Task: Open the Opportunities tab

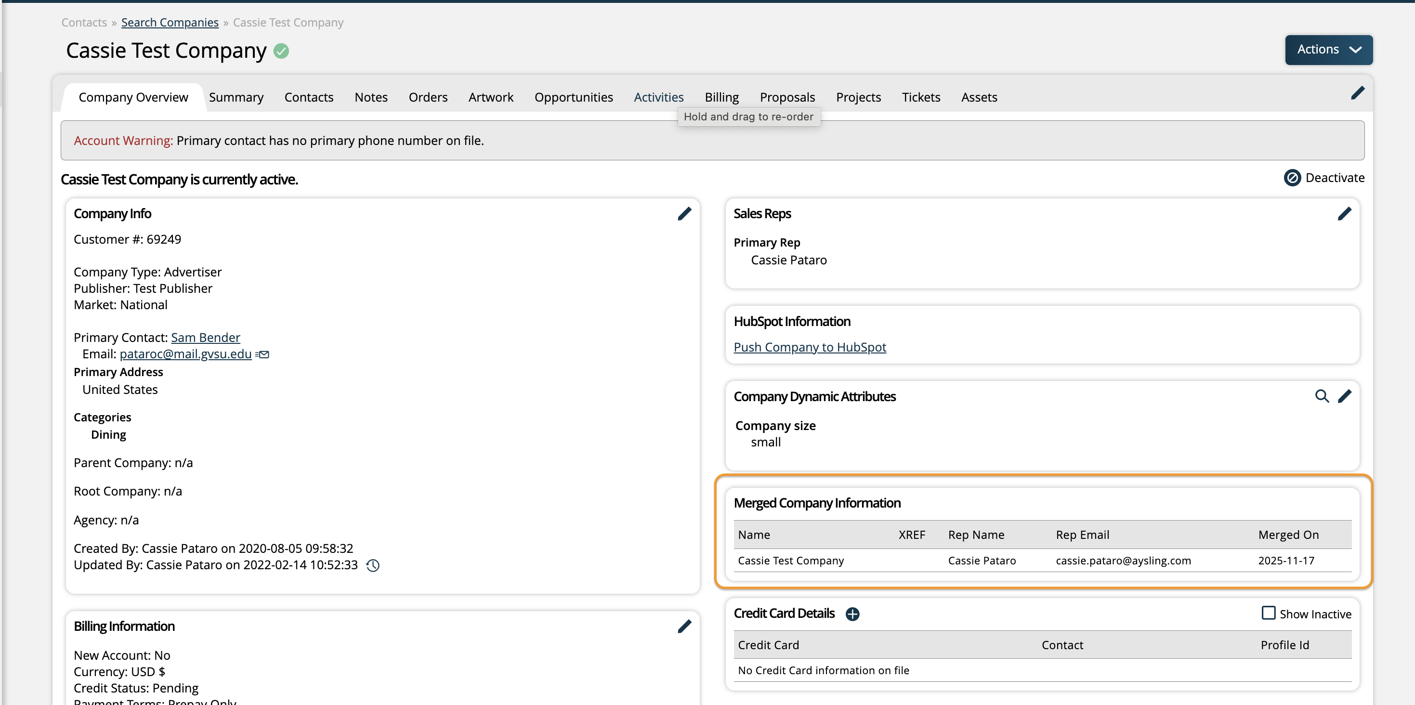Action: pyautogui.click(x=573, y=97)
